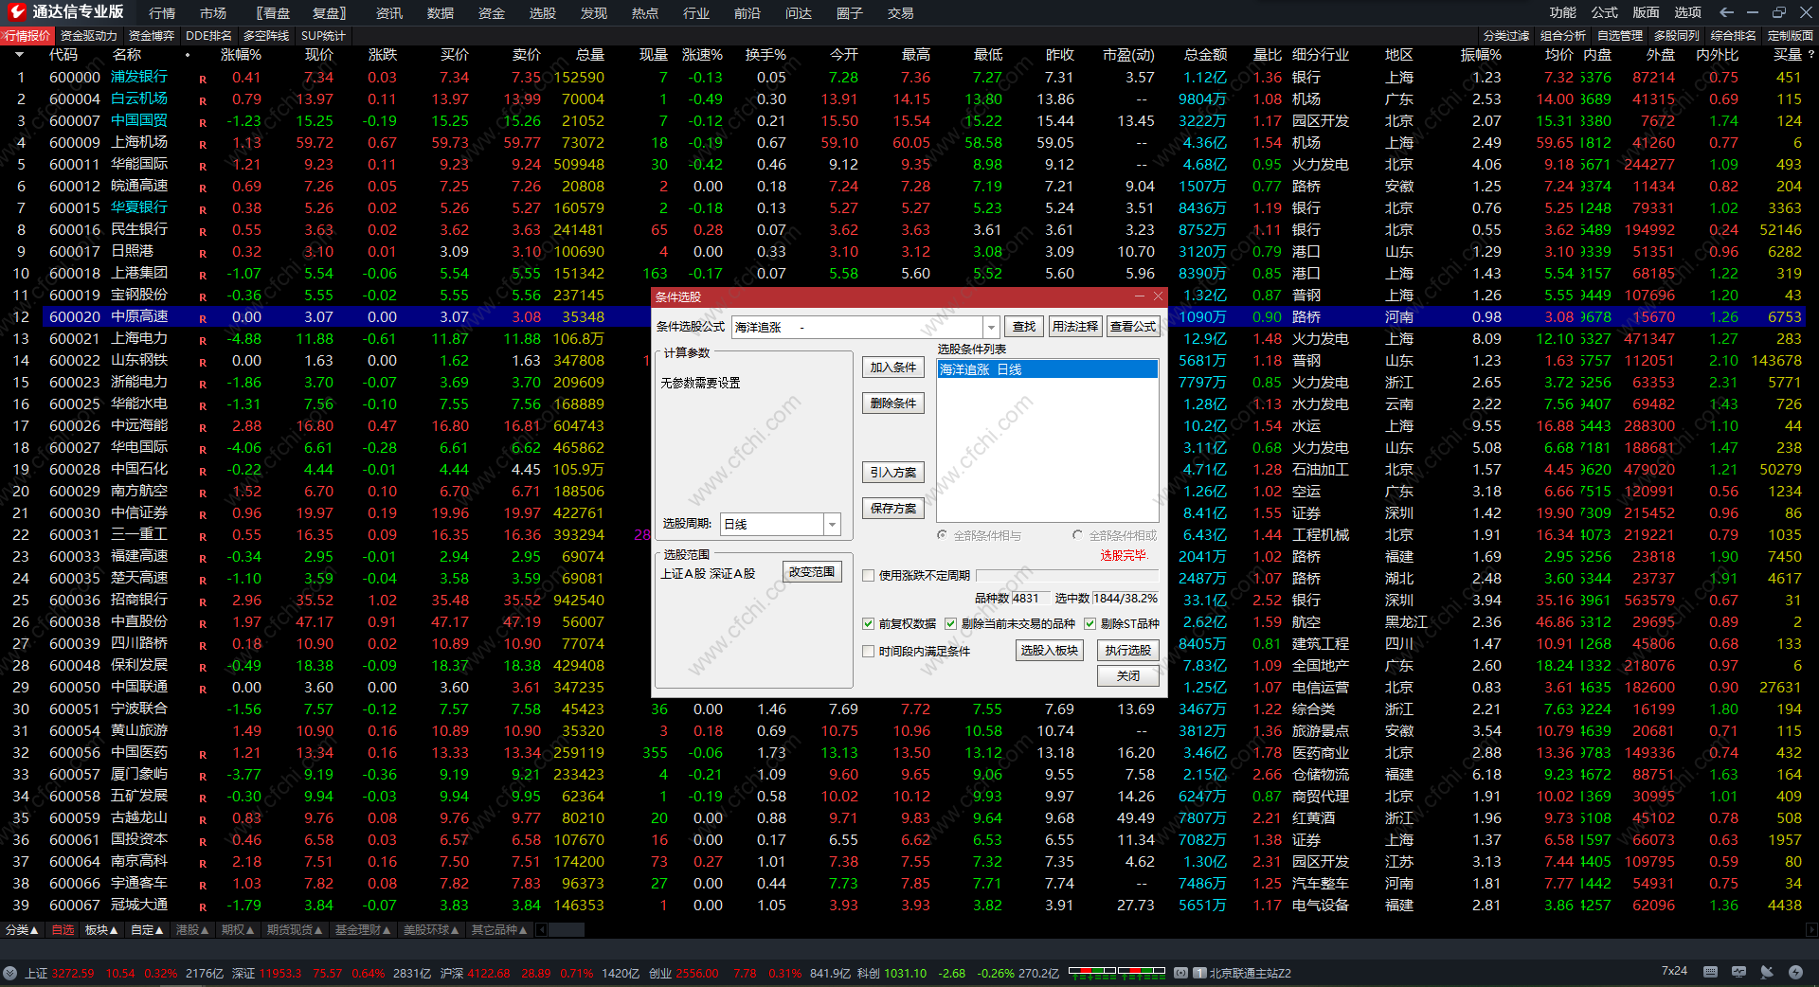This screenshot has width=1819, height=987.
Task: Expand the 板块 category at the bottom
Action: (101, 930)
